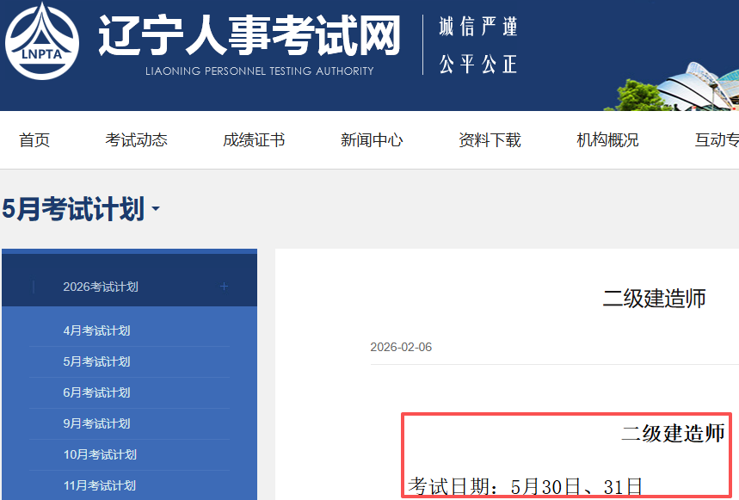Image resolution: width=739 pixels, height=500 pixels.
Task: Expand the 5月考试计划 heading dropdown arrow
Action: click(156, 209)
